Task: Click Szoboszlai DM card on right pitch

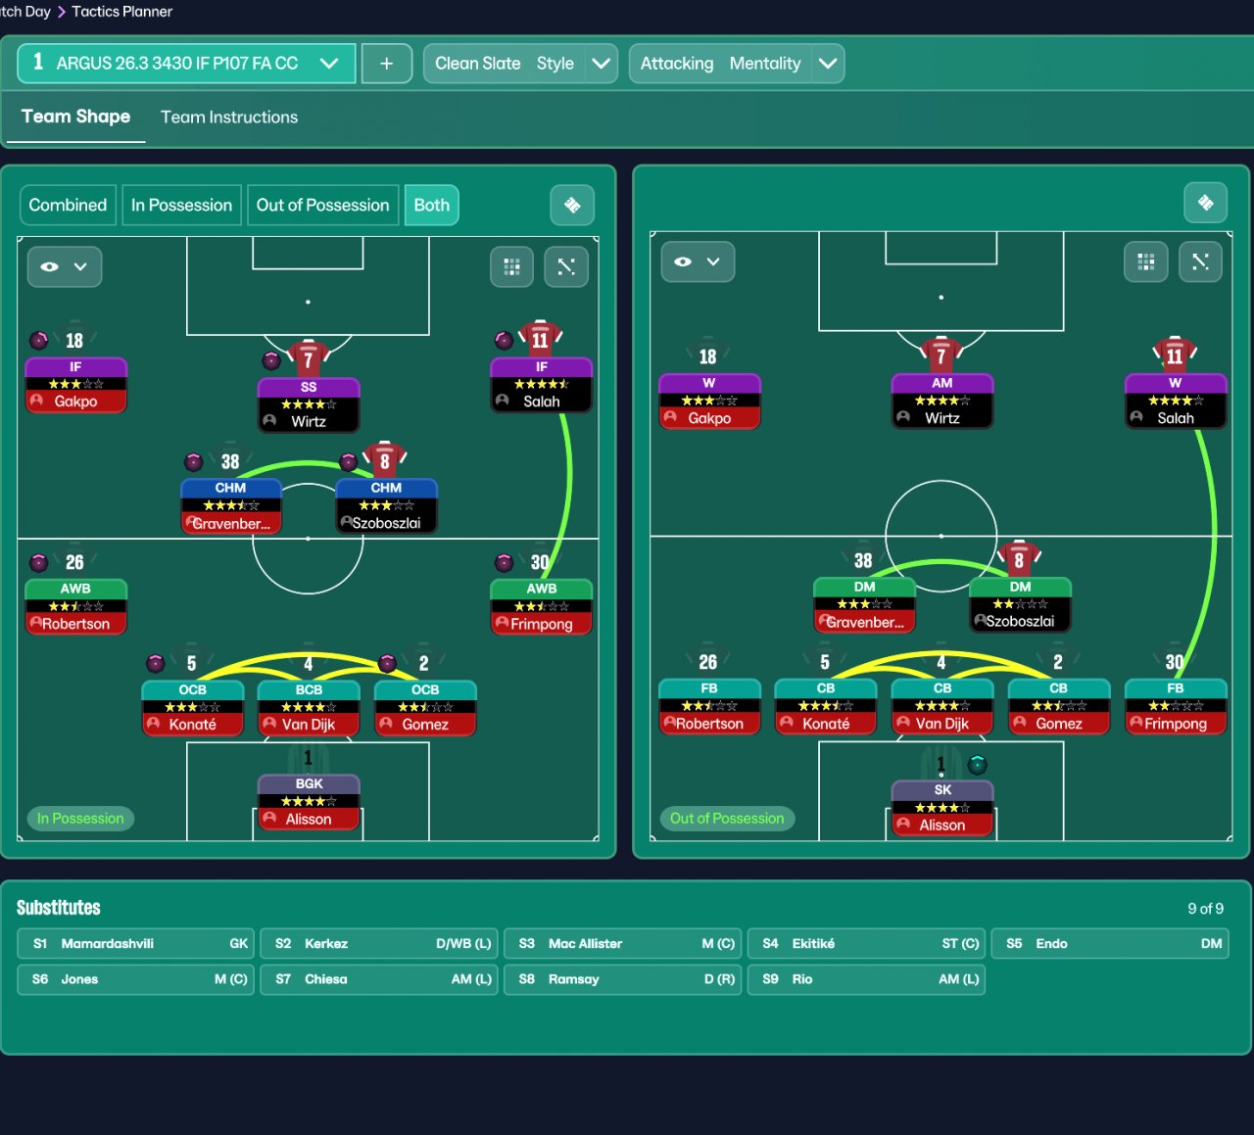Action: (x=1020, y=605)
